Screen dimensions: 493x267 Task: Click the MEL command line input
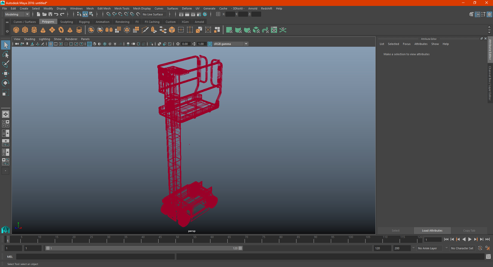[x=96, y=257]
